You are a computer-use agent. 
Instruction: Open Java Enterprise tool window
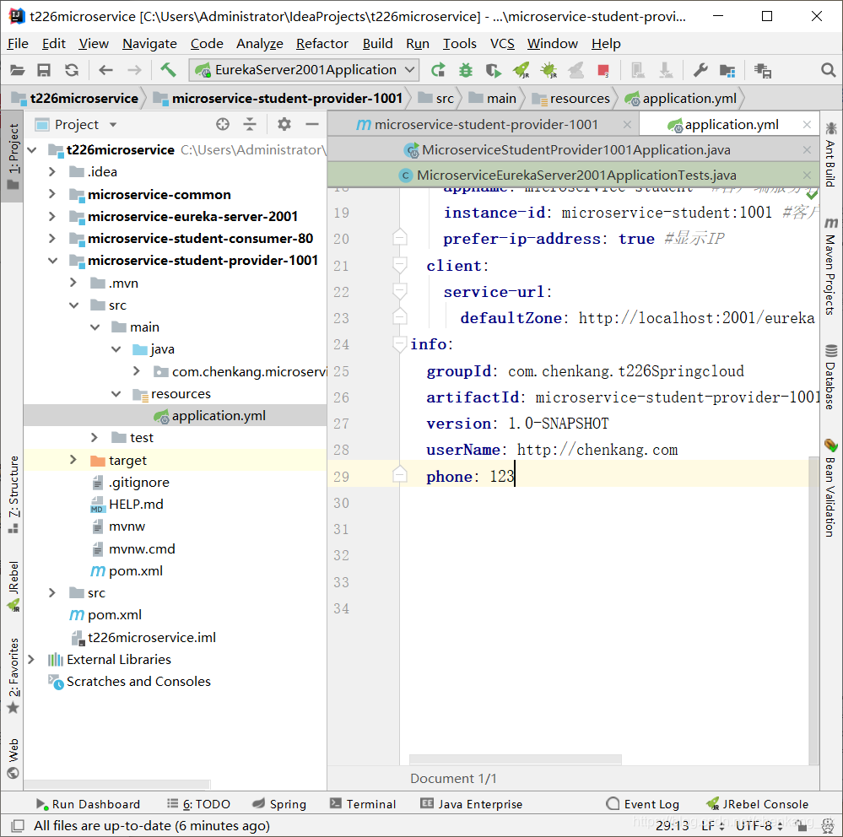pos(472,804)
